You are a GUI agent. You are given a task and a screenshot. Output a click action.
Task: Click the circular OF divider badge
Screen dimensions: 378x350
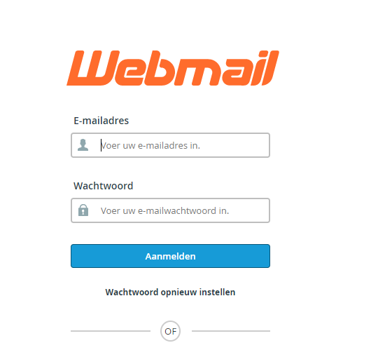click(170, 331)
